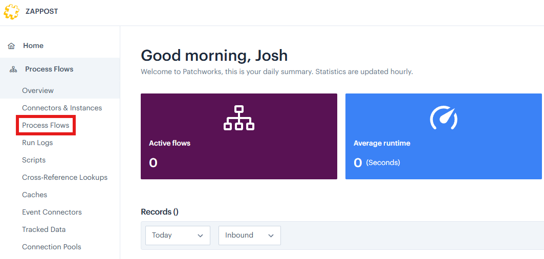Click the Process Flows hierarchy sidebar icon
This screenshot has height=259, width=544.
click(13, 69)
